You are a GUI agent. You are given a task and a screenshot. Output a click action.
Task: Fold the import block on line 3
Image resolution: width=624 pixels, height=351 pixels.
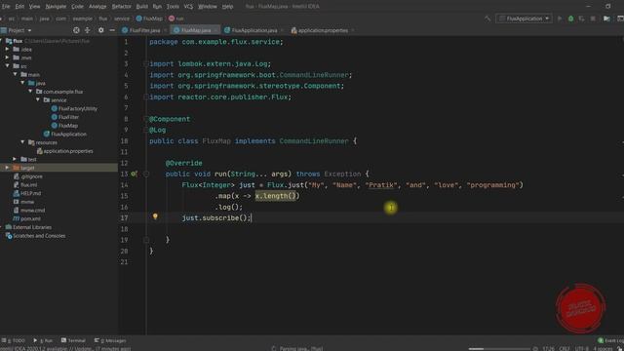coord(146,63)
